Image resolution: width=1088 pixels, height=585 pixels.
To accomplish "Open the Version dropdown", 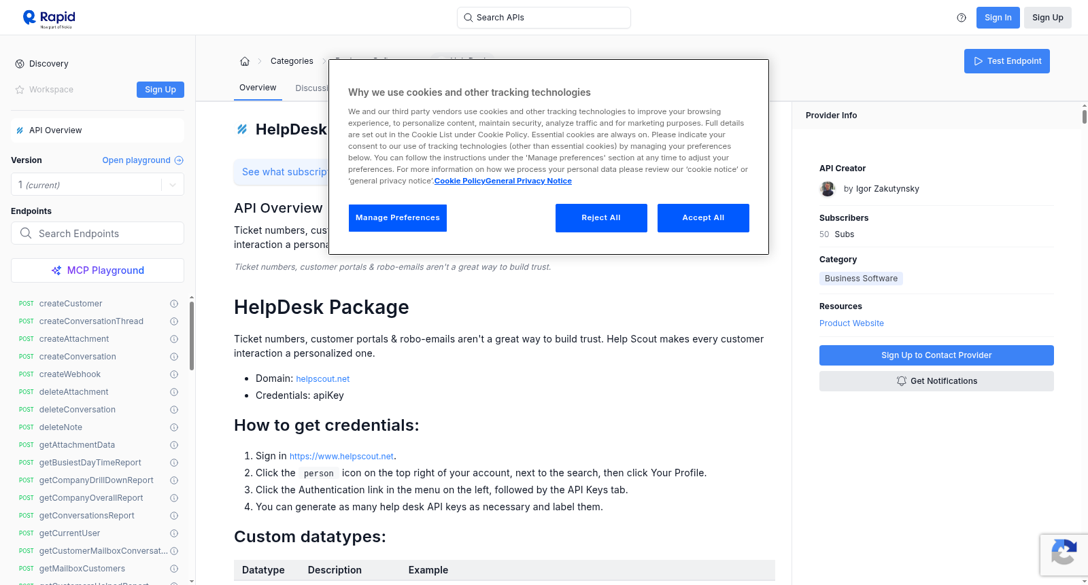I will tap(97, 185).
